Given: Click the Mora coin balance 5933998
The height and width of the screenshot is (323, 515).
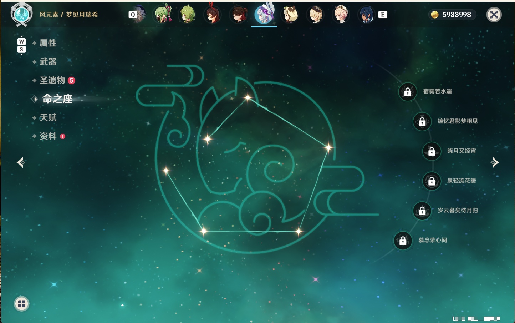Looking at the screenshot, I should 452,15.
